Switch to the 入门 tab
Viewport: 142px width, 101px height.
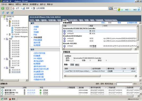pyautogui.click(x=32, y=20)
